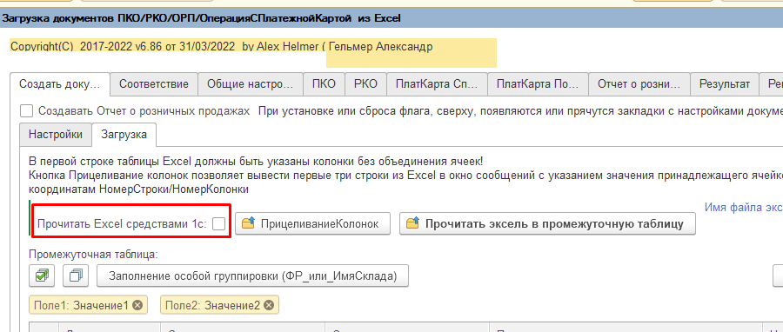The image size is (783, 332).
Task: Switch to the ПКО tab
Action: (325, 83)
